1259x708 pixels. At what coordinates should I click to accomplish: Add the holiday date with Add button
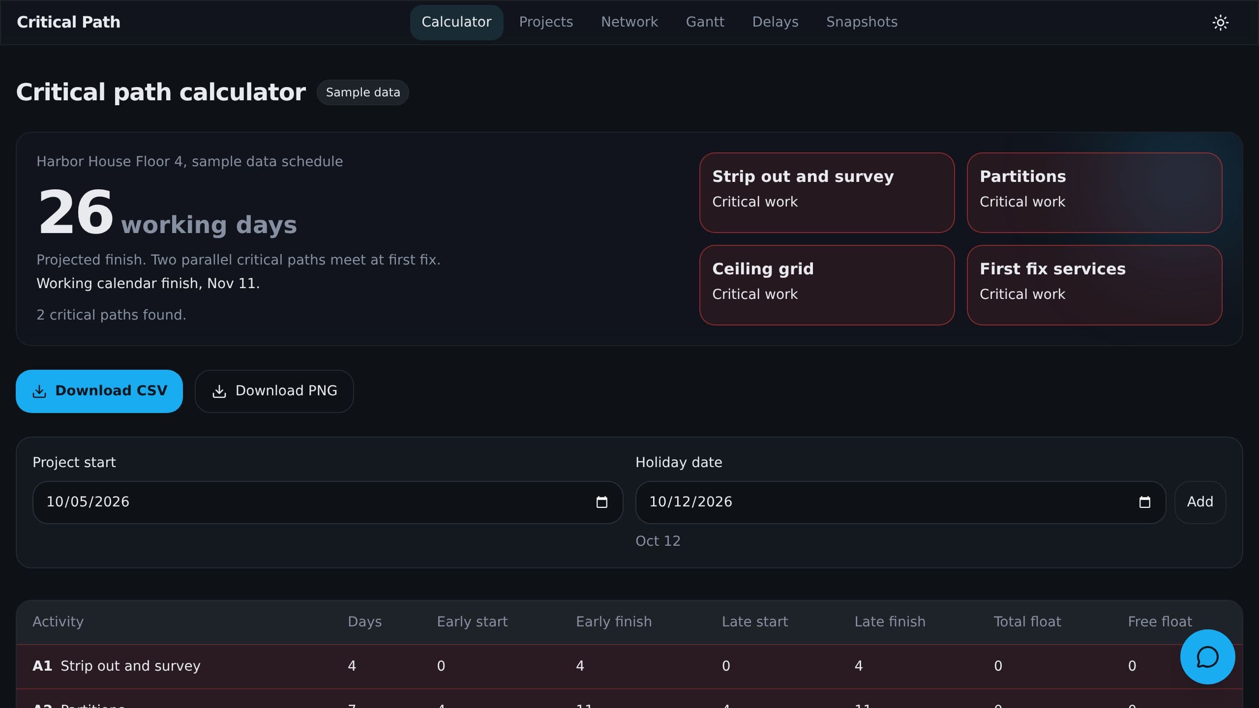click(x=1200, y=502)
